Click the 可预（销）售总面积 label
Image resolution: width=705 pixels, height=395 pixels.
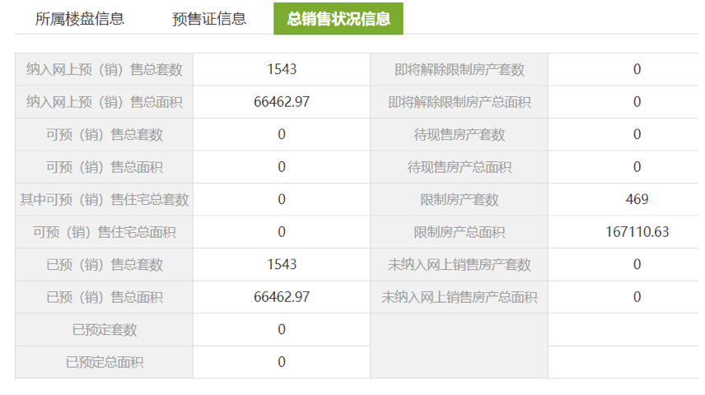click(105, 167)
